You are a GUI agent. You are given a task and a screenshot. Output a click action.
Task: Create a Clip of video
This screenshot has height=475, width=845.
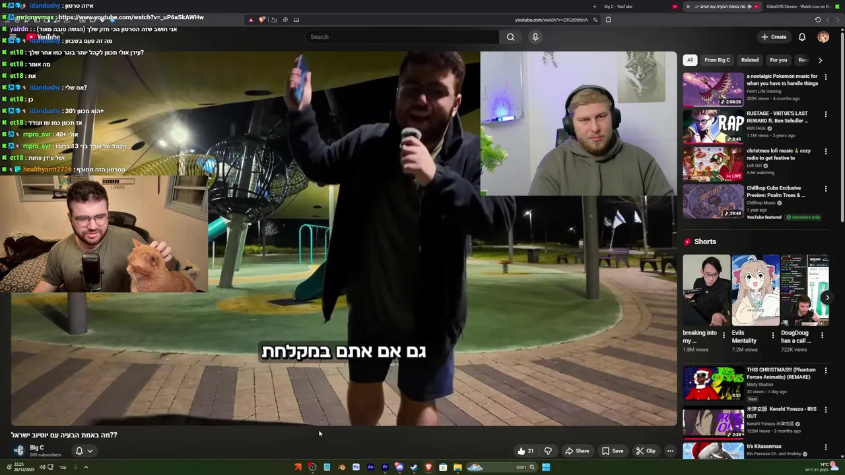tap(646, 451)
